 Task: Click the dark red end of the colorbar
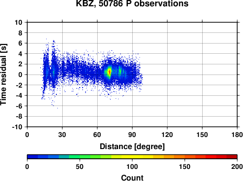click(232, 157)
